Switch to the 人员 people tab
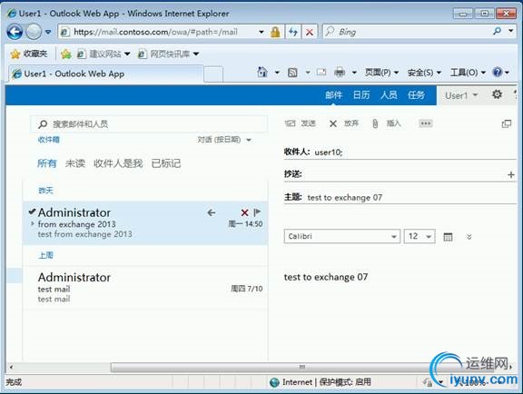Image resolution: width=523 pixels, height=394 pixels. (x=389, y=95)
